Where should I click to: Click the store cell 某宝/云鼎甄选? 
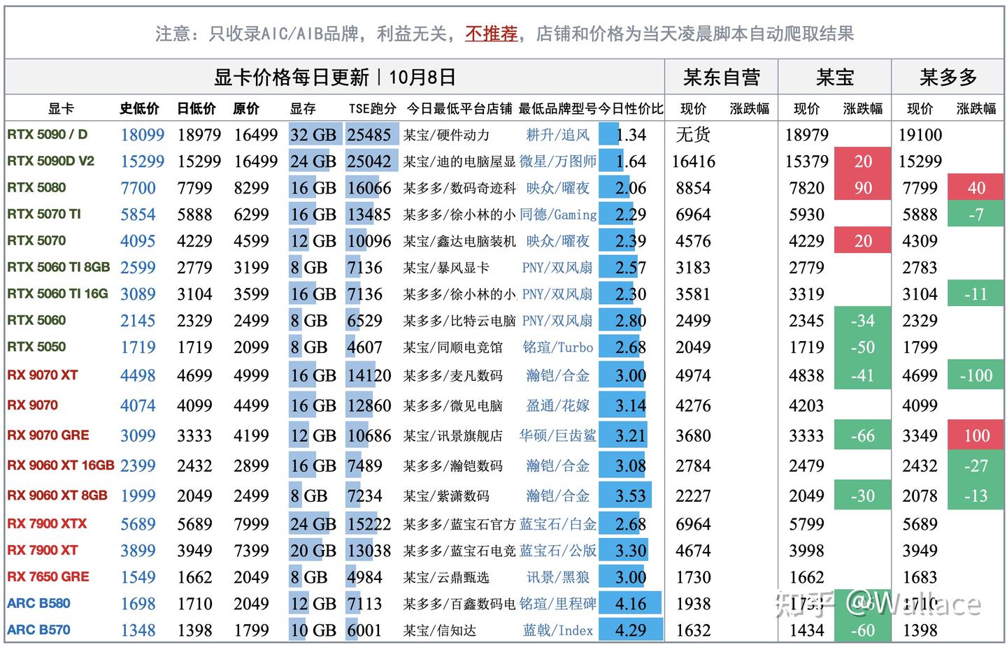pos(446,577)
